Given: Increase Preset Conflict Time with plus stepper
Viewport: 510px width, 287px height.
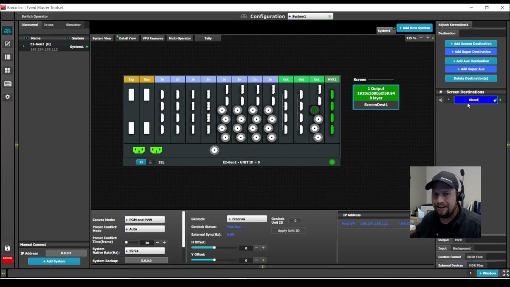Looking at the screenshot, I should click(x=164, y=242).
